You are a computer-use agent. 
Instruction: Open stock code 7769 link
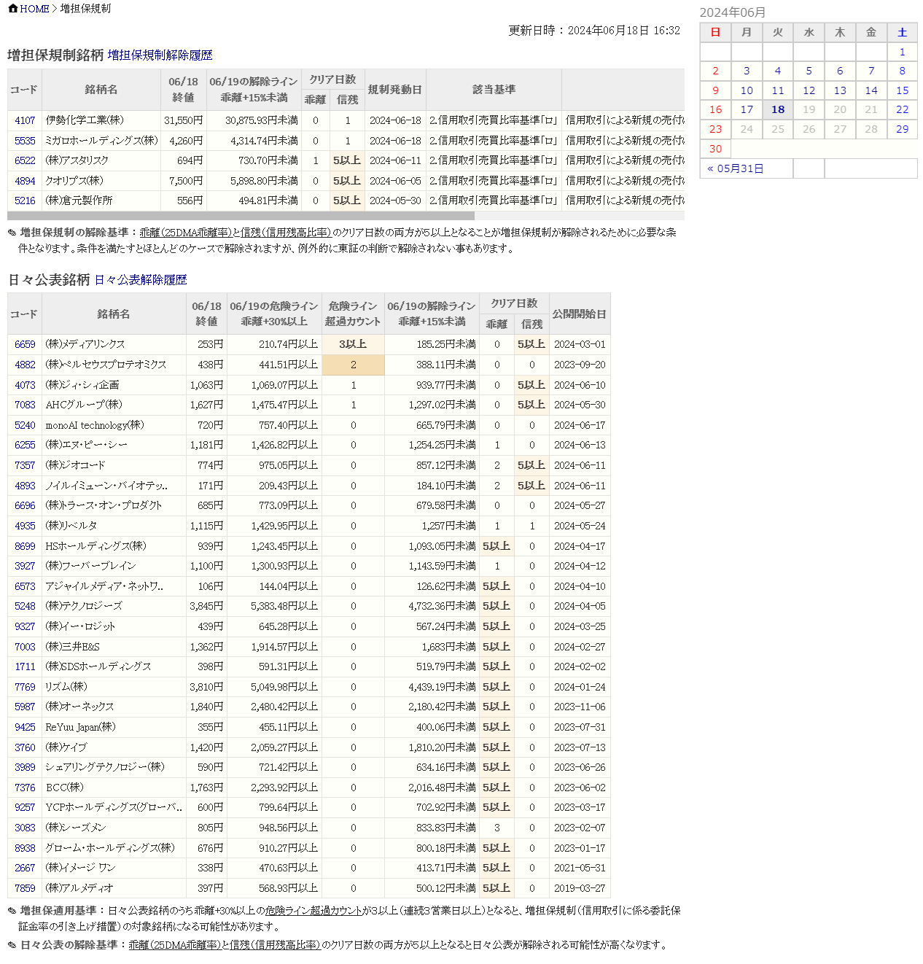click(25, 687)
